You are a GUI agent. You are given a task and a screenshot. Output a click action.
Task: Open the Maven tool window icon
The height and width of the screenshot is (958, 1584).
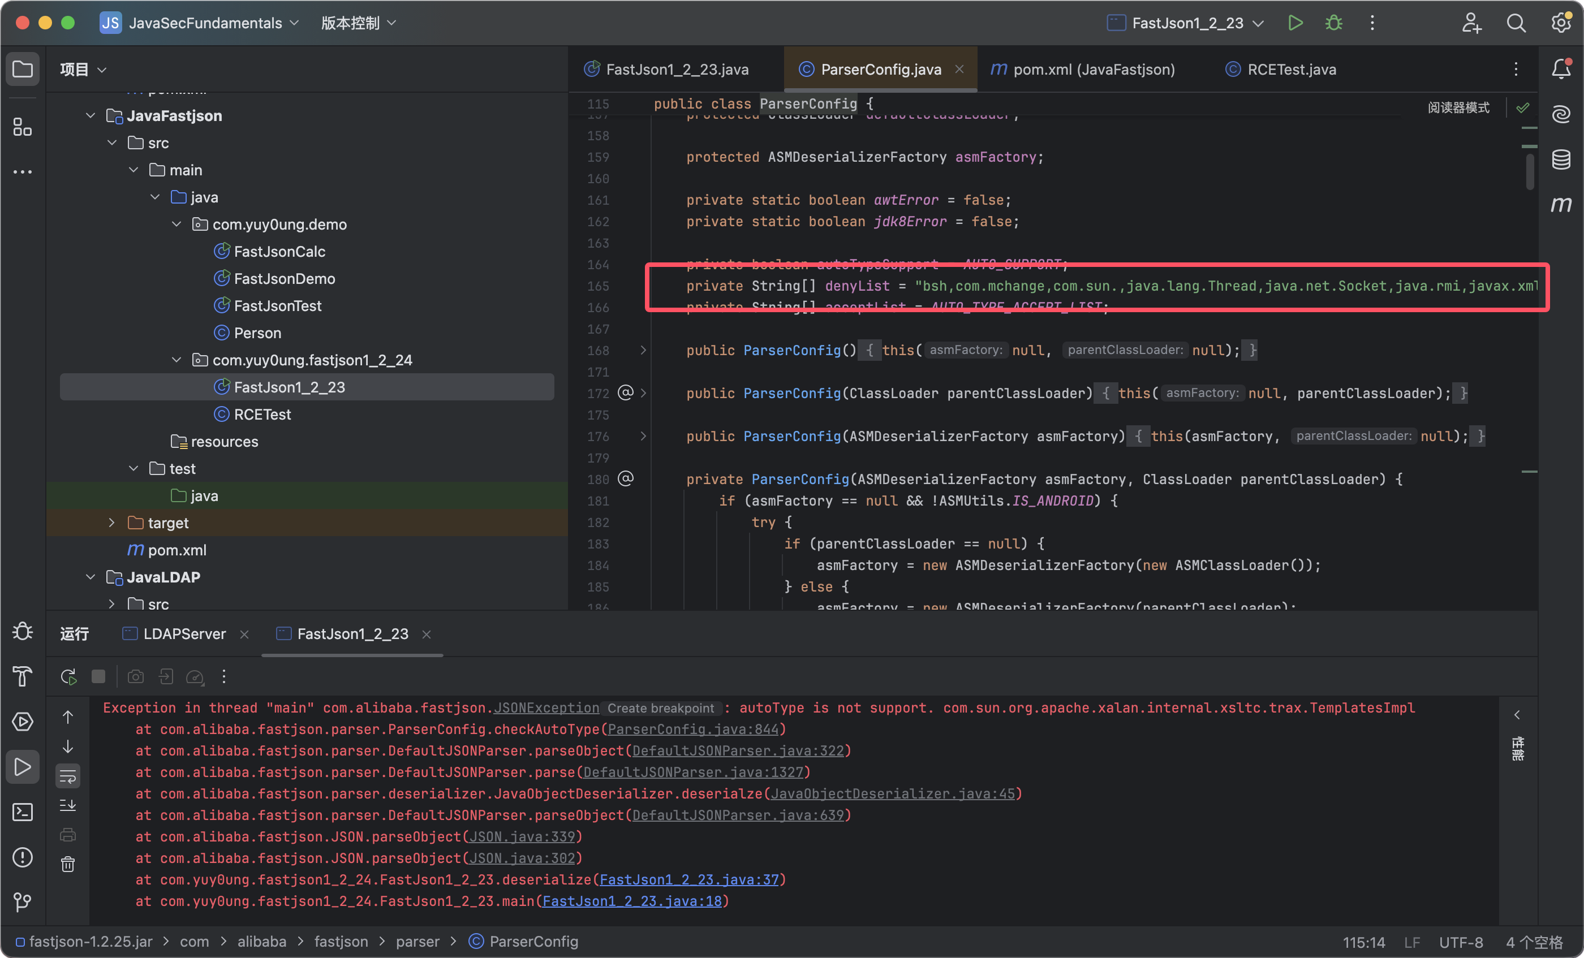click(x=1561, y=204)
